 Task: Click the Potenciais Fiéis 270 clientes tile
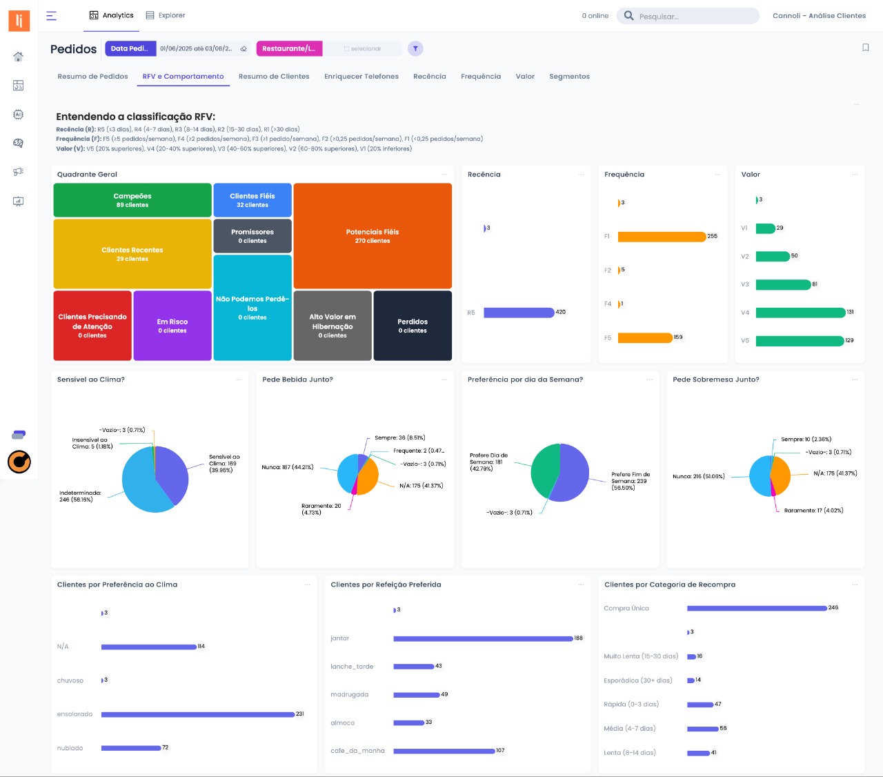coord(373,236)
